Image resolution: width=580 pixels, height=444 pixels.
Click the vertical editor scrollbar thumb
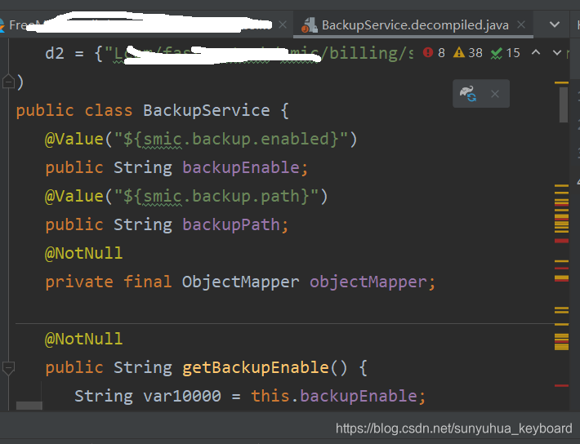(564, 104)
